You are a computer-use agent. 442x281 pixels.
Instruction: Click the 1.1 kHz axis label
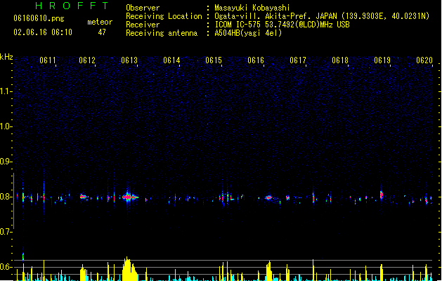tap(6, 91)
